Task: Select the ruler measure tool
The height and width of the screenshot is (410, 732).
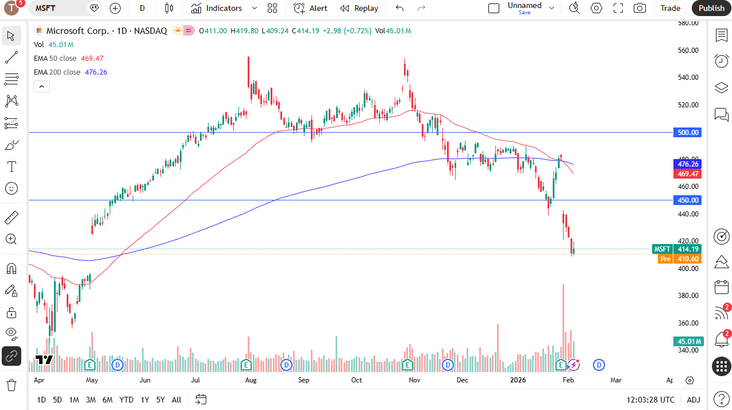Action: pyautogui.click(x=11, y=218)
